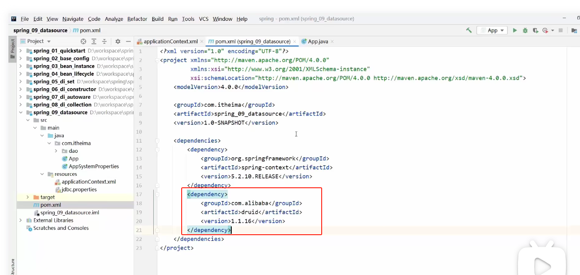Click Expand All icon in Project panel
This screenshot has width=580, height=275.
point(94,41)
